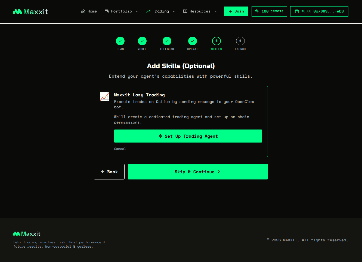Open the Trading dropdown chevron
The width and height of the screenshot is (362, 262).
[x=174, y=11]
